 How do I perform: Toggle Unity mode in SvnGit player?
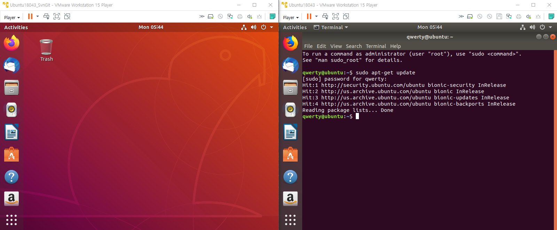(x=67, y=16)
